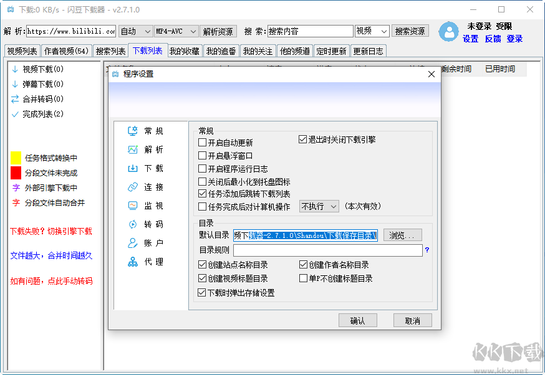Screen dimensions: 545x375
Task: Click the 解析资源 button
Action: point(218,31)
